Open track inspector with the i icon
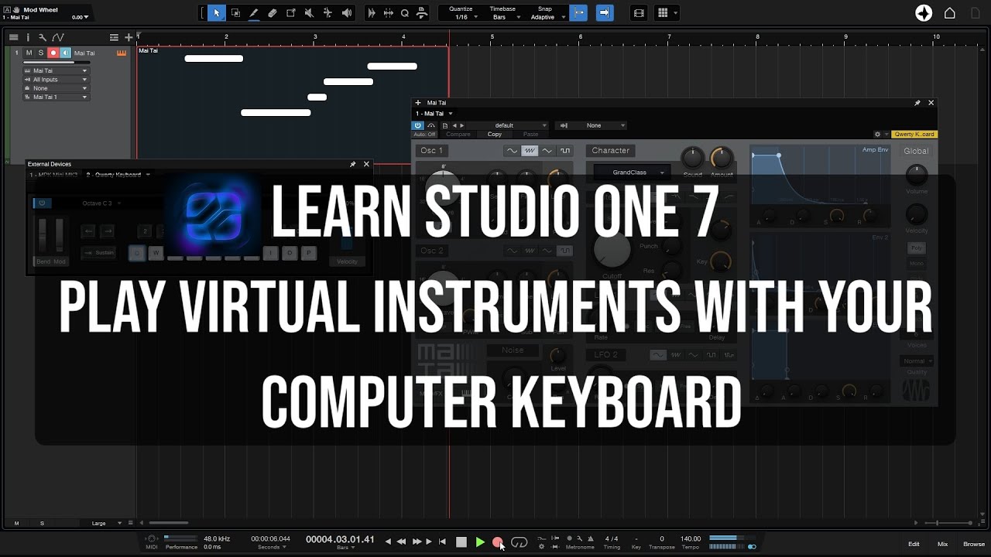 (28, 37)
